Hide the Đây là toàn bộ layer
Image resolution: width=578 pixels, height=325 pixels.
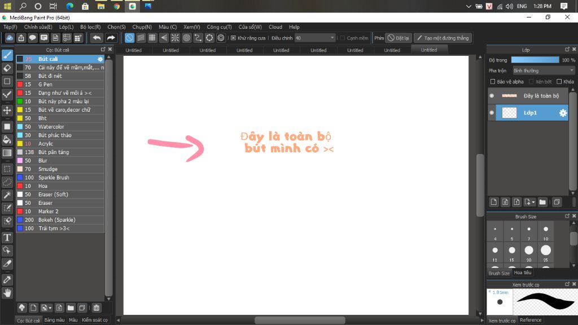(492, 96)
